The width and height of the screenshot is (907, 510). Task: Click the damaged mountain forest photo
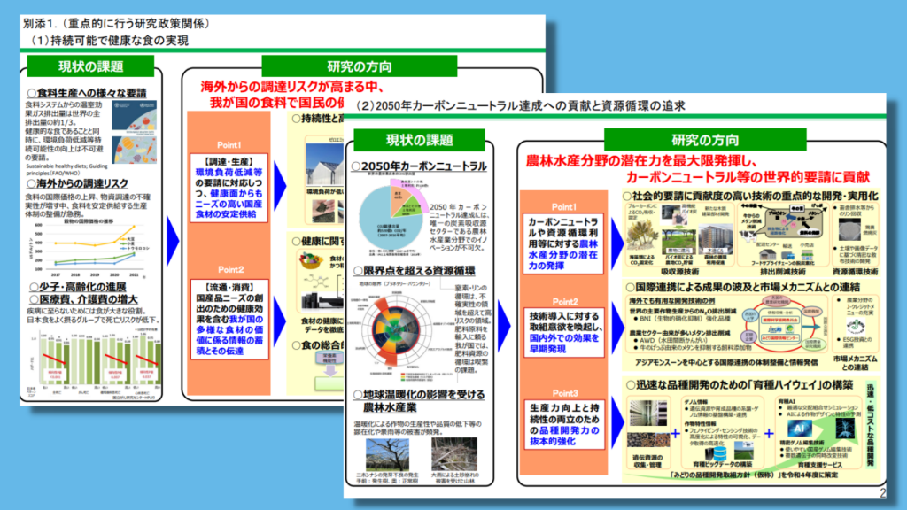click(454, 455)
